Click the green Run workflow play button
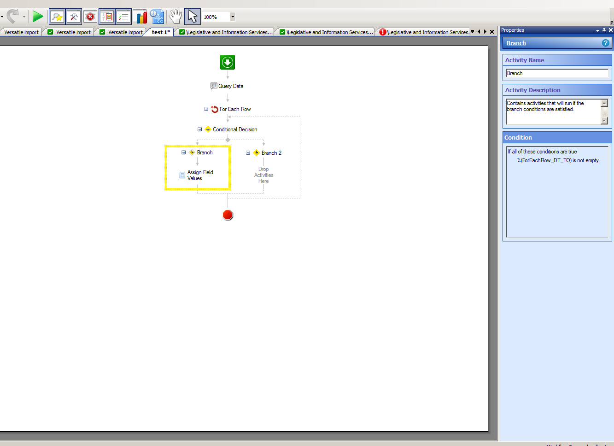Image resolution: width=614 pixels, height=446 pixels. point(37,17)
